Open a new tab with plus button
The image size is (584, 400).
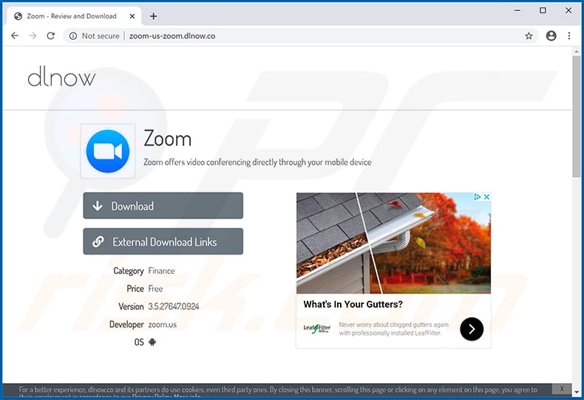pyautogui.click(x=154, y=16)
